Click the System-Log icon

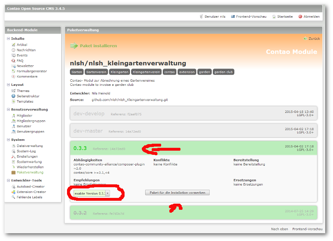[14, 151]
